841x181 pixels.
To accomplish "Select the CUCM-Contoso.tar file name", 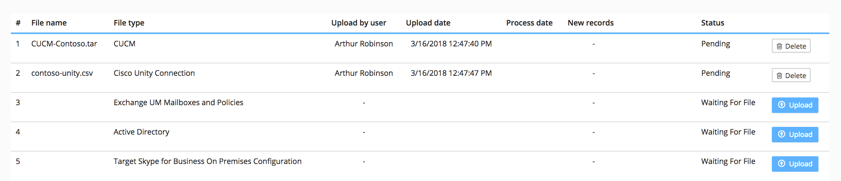I will (64, 44).
